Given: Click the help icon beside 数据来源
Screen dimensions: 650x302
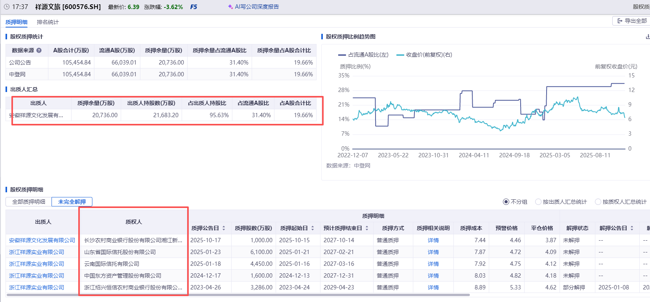Looking at the screenshot, I should (39, 50).
